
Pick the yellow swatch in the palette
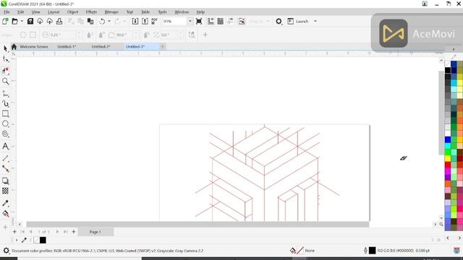[x=448, y=158]
